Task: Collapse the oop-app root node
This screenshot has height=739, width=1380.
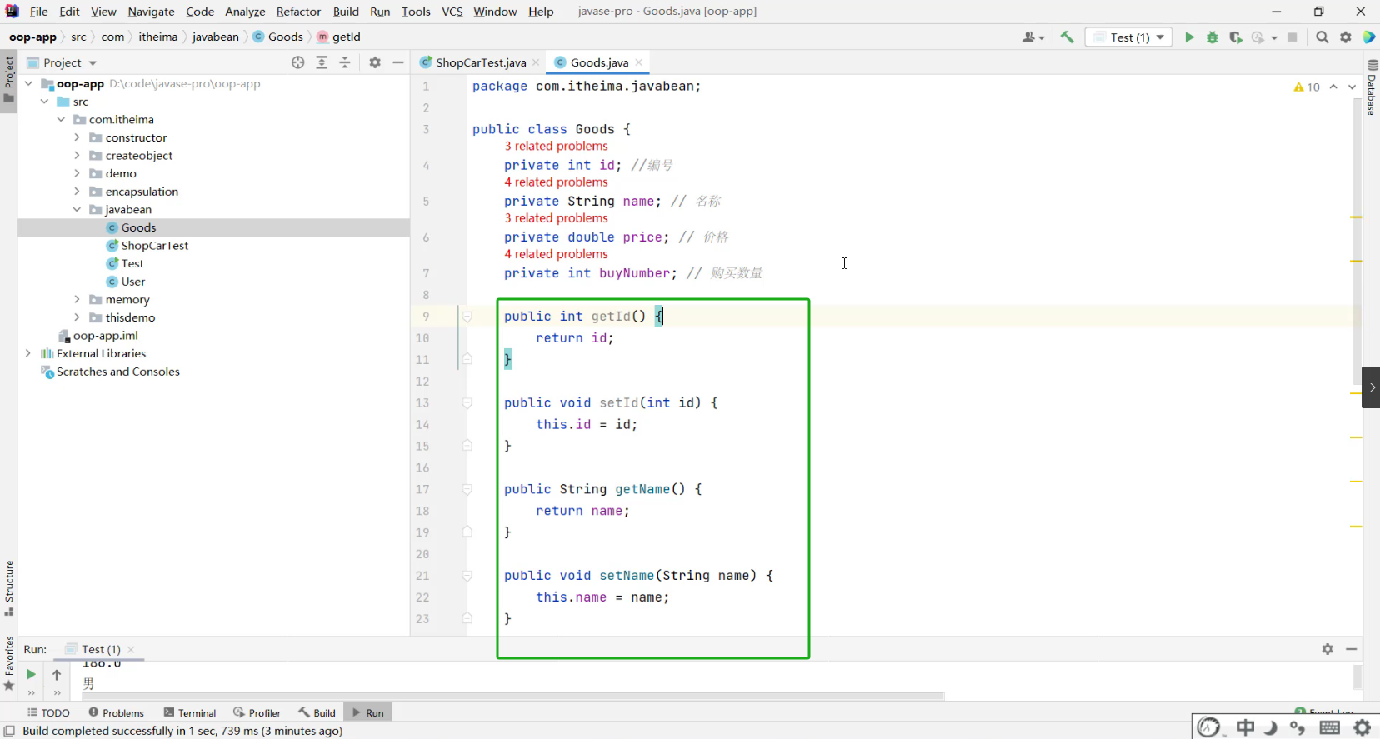Action: (28, 83)
